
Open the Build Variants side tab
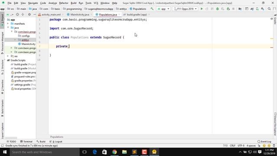[2, 108]
